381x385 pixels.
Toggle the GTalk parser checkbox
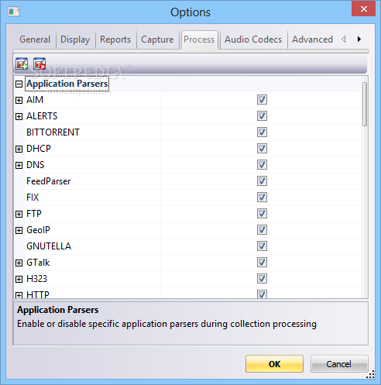pyautogui.click(x=262, y=263)
